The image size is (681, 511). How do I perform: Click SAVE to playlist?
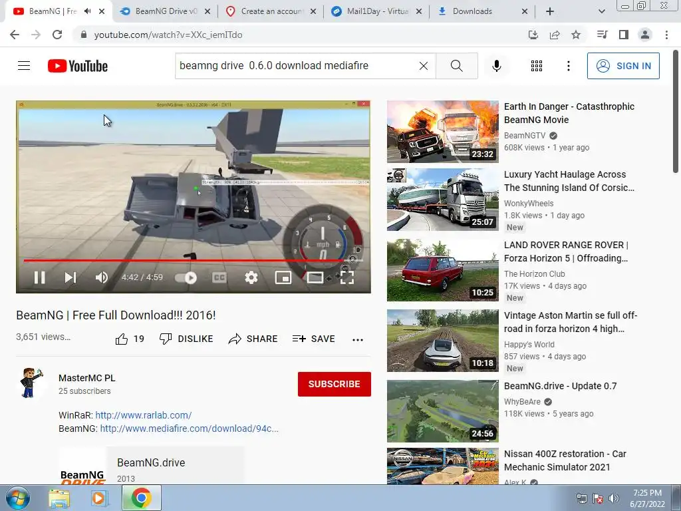pos(314,339)
